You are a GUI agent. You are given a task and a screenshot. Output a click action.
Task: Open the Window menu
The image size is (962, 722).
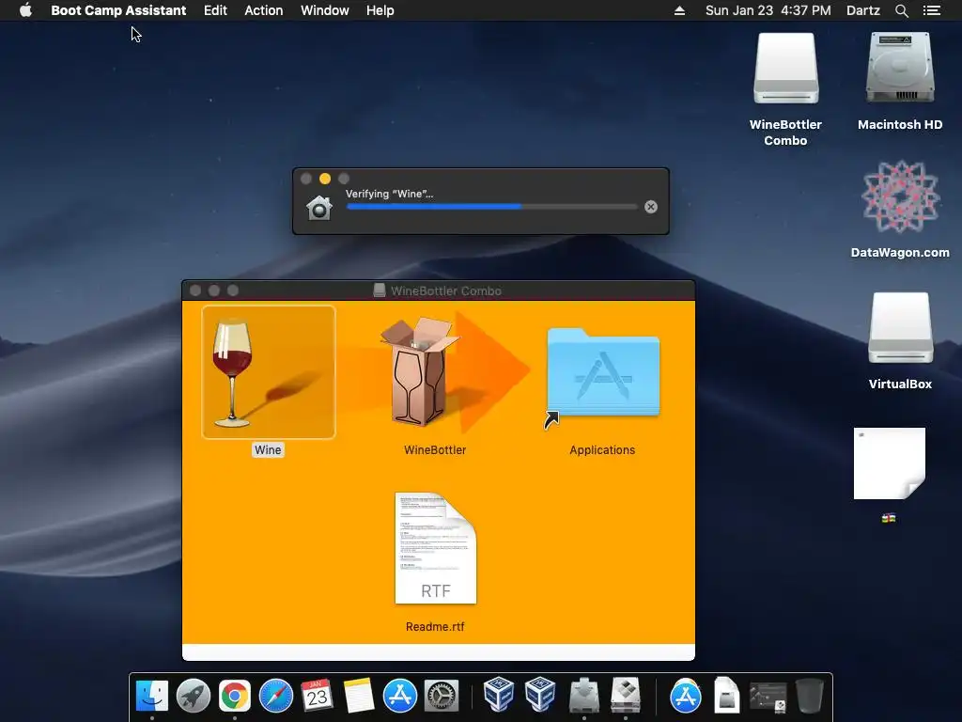click(324, 10)
